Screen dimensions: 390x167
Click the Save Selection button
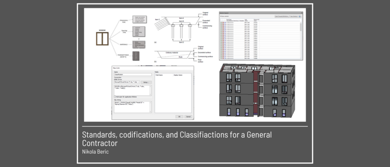294,17
